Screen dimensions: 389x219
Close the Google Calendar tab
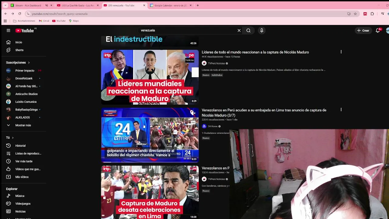tap(191, 5)
